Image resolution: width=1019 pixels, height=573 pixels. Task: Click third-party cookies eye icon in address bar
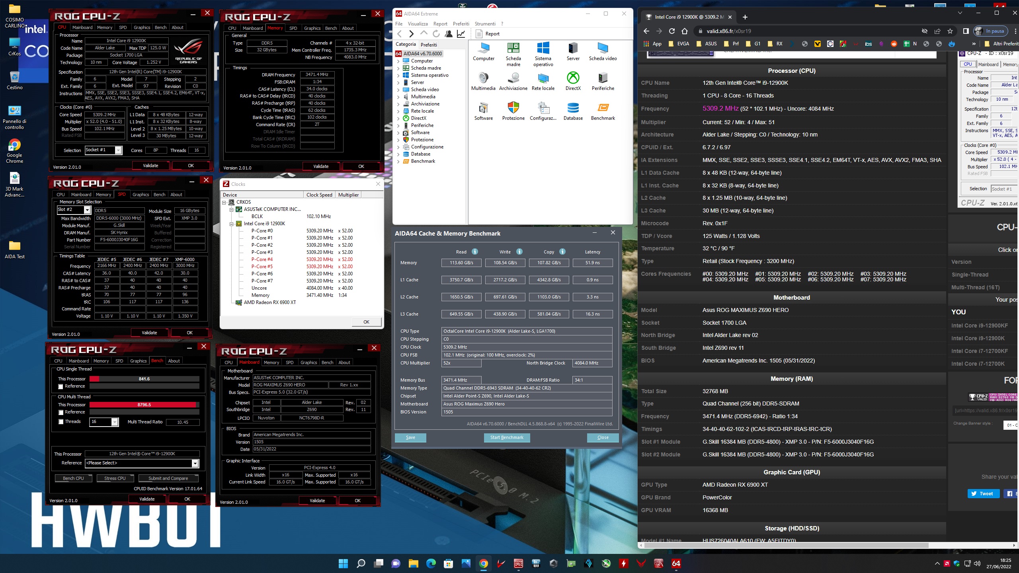(x=925, y=31)
